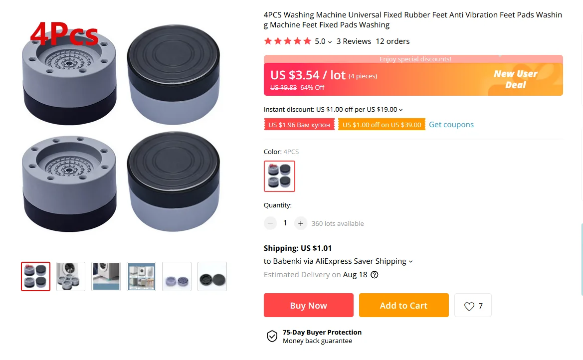
Task: Click the heart wishlist icon
Action: pyautogui.click(x=469, y=306)
